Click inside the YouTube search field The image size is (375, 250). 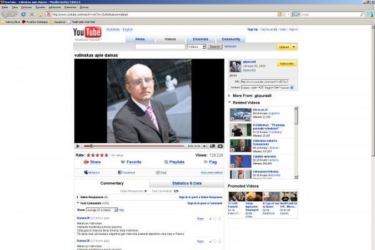click(160, 47)
